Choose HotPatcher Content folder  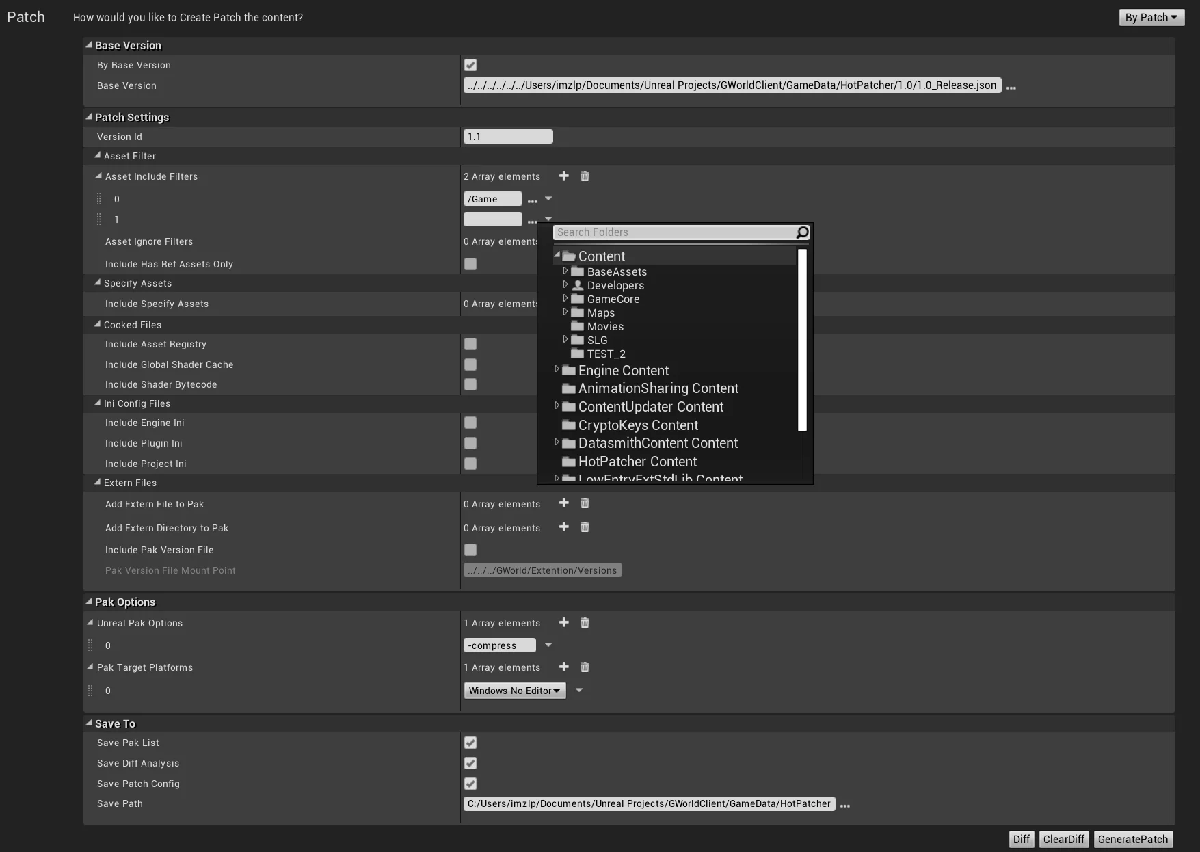[637, 462]
